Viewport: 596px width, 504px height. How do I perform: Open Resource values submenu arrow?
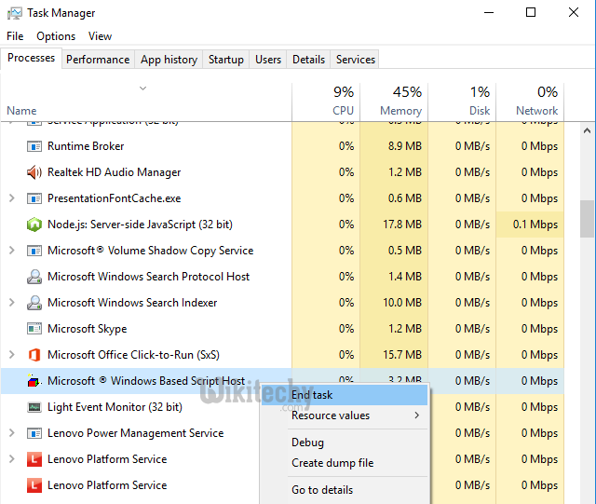[x=416, y=415]
